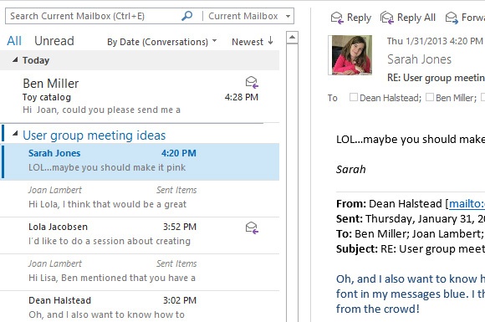Click the Reply All envelope icon
485x322 pixels.
387,18
